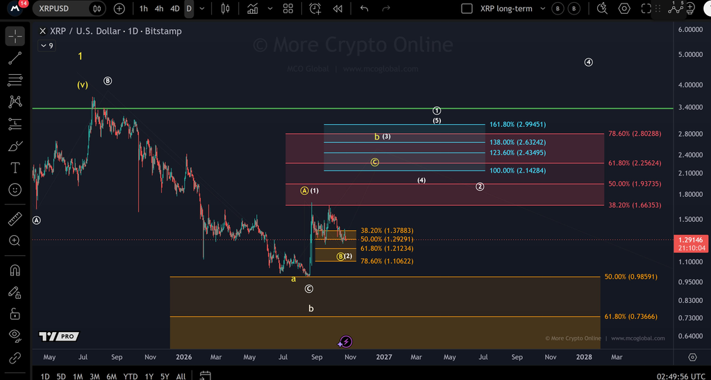Switch to the 4D timeframe
Screen dimensions: 711x380
pyautogui.click(x=174, y=8)
